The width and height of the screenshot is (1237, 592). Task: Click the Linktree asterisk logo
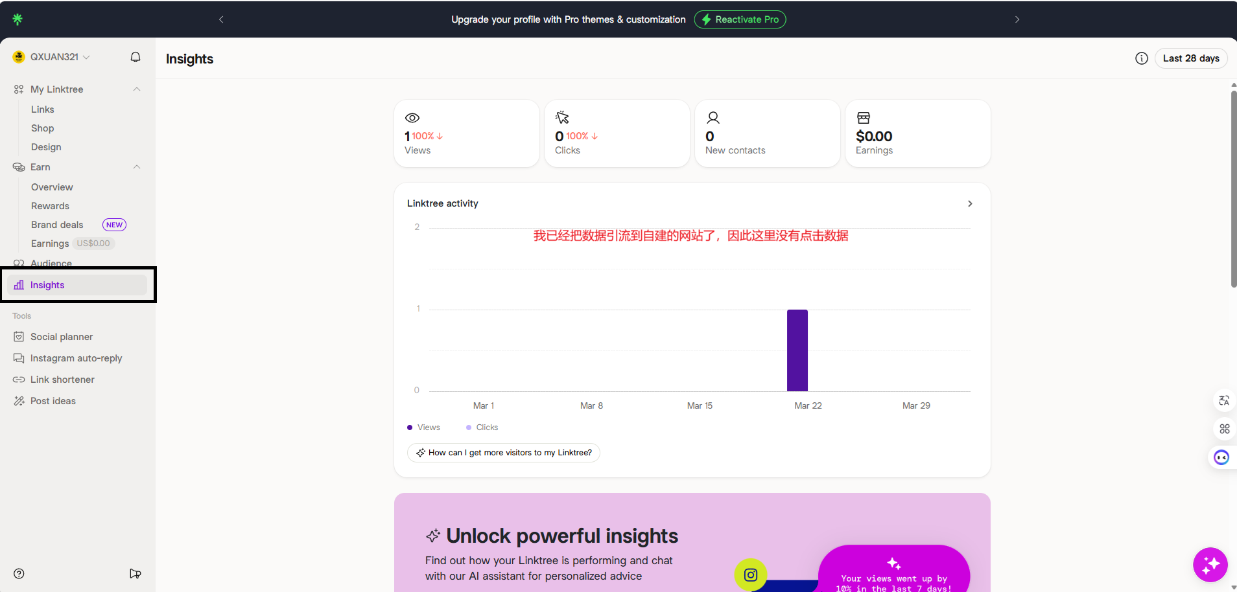pos(18,19)
